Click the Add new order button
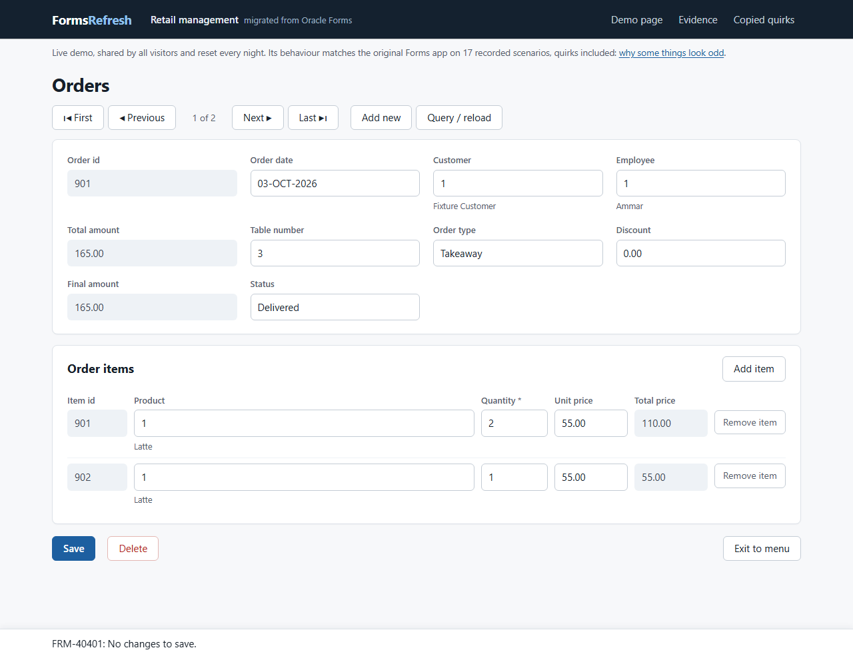 (381, 118)
